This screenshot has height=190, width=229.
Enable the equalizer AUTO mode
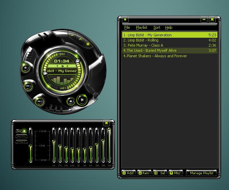[x=21, y=136]
